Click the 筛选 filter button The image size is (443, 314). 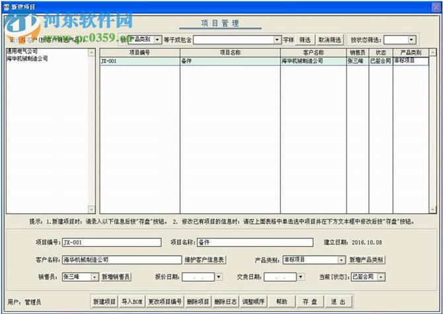[305, 40]
